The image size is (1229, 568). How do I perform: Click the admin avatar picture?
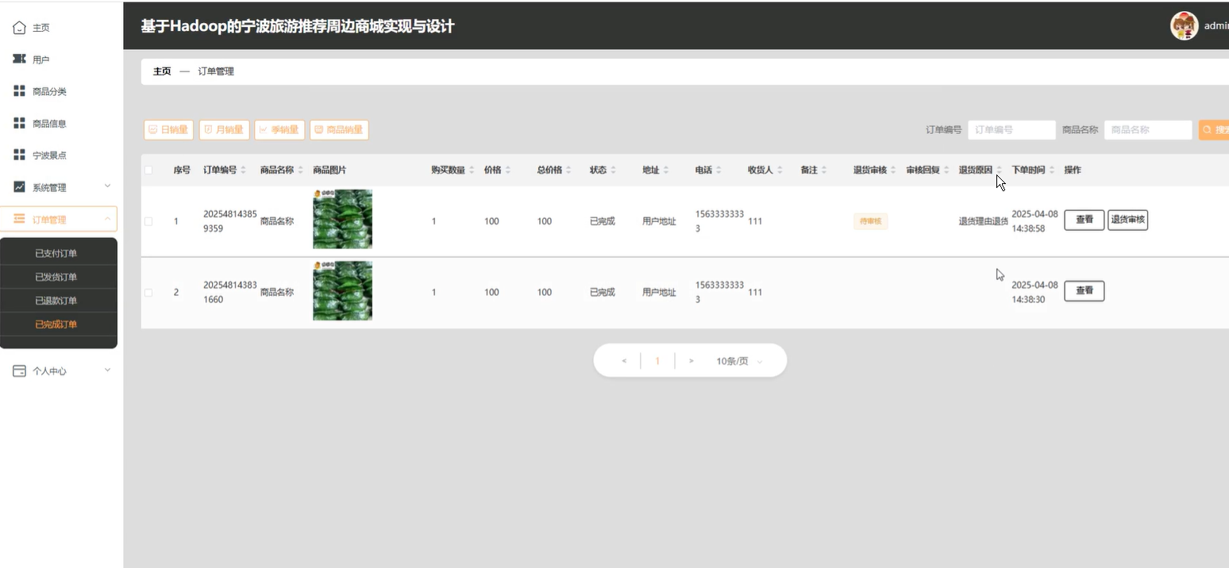click(x=1184, y=25)
